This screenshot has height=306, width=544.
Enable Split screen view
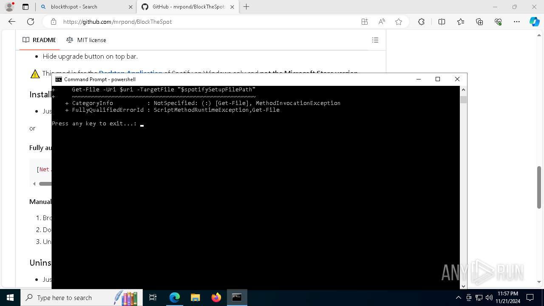[x=442, y=22]
